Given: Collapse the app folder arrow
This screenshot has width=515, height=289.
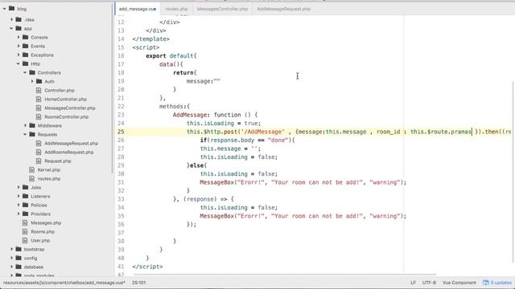Looking at the screenshot, I should (11, 29).
